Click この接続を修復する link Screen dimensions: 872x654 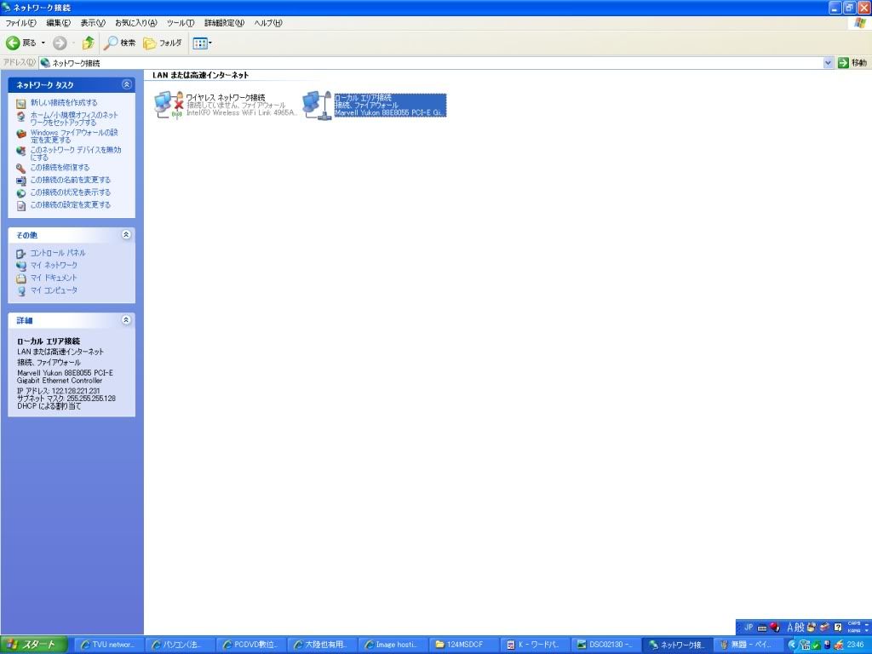pyautogui.click(x=60, y=168)
